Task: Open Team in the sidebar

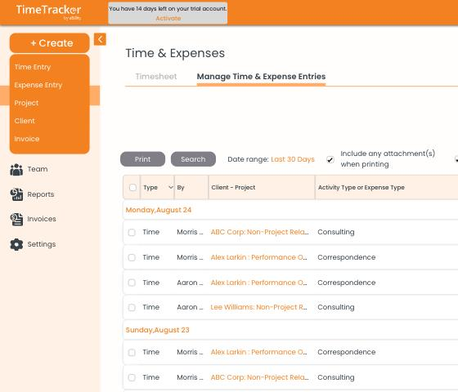Action: [38, 169]
